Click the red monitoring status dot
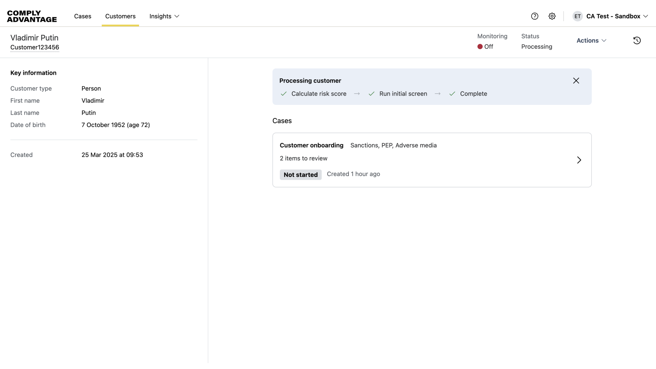 coord(480,46)
